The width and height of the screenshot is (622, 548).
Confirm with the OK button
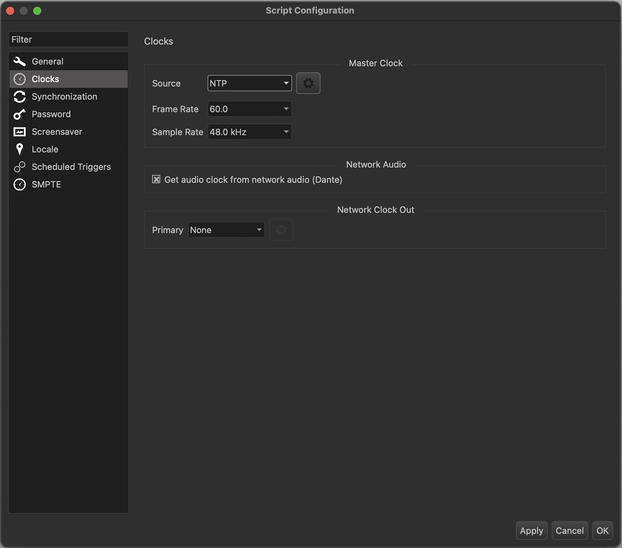(602, 530)
